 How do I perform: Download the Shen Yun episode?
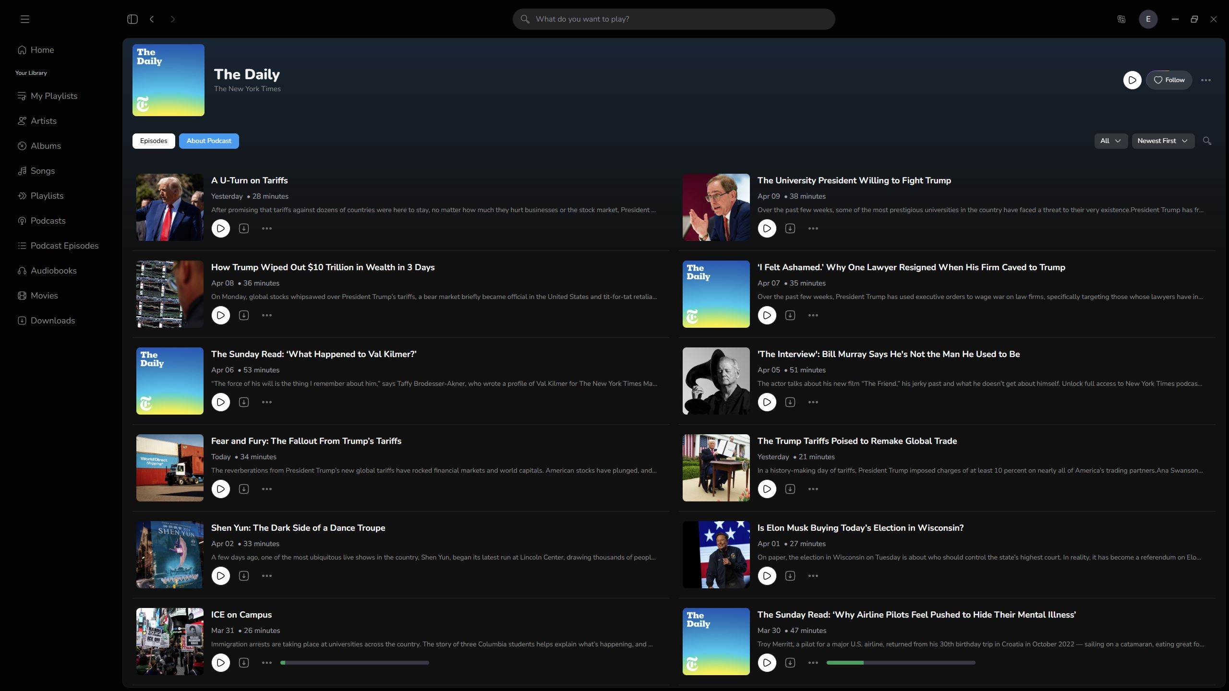244,576
